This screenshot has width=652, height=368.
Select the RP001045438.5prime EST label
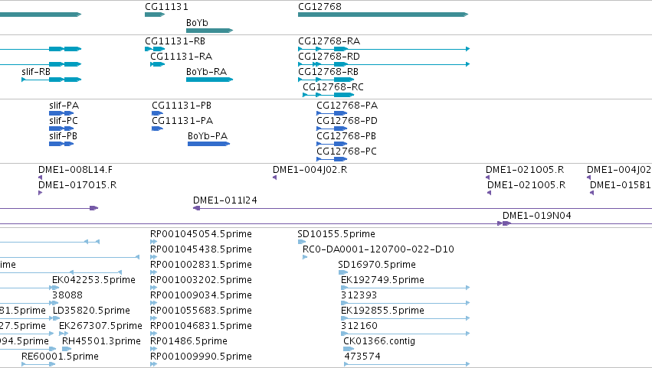pos(201,249)
